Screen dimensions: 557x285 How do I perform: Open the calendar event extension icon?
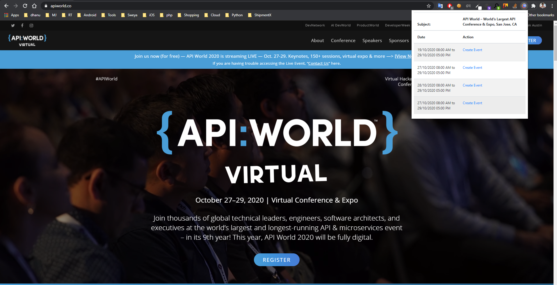(x=524, y=6)
